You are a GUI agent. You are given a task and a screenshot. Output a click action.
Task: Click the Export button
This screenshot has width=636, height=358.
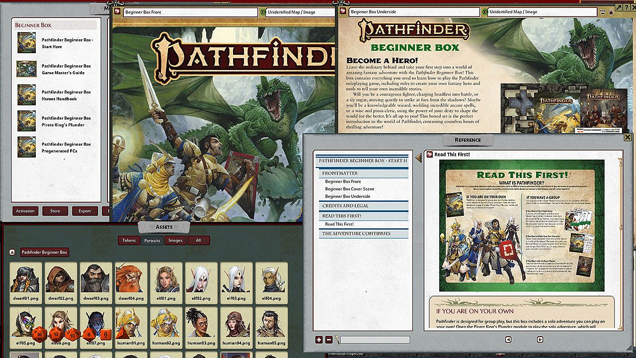pyautogui.click(x=85, y=211)
